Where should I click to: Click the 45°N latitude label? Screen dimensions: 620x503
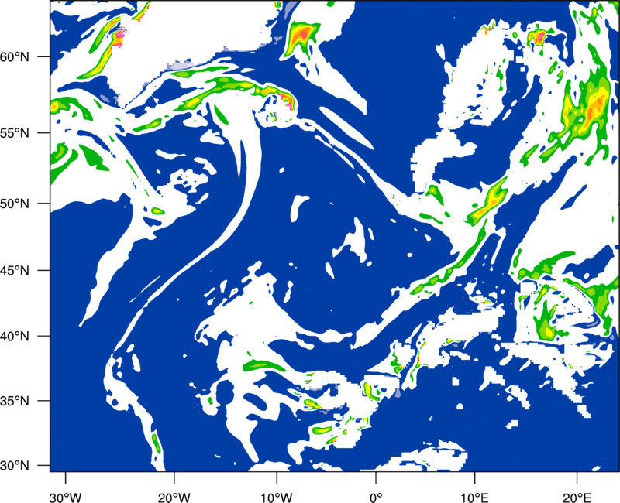[x=15, y=271]
